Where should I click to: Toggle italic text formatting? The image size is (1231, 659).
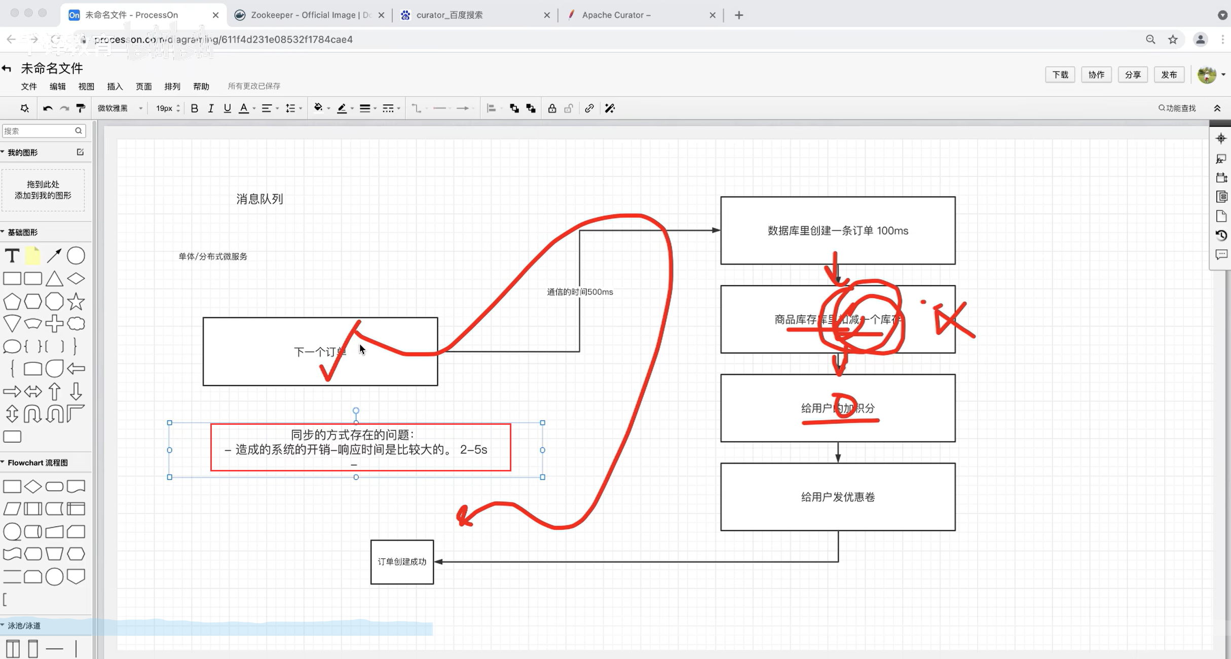(211, 108)
